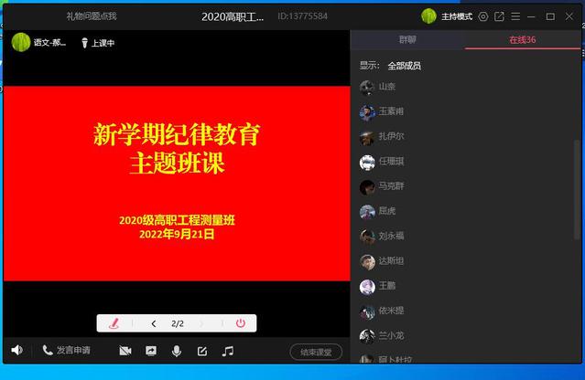The width and height of the screenshot is (585, 380).
Task: Open the hamburger menu in title bar
Action: coord(516,16)
